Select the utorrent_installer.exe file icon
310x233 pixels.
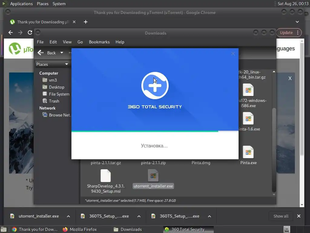[x=153, y=175]
